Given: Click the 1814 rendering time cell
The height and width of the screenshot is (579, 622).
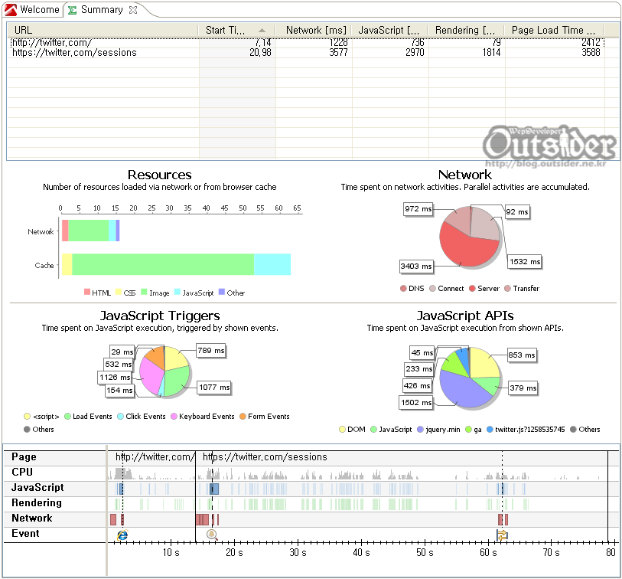Looking at the screenshot, I should click(x=491, y=52).
